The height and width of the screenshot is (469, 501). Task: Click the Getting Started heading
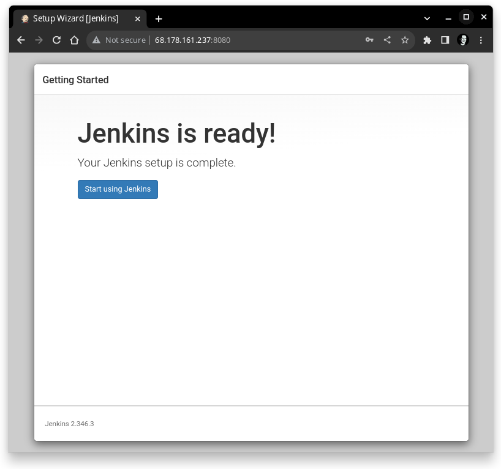coord(75,80)
